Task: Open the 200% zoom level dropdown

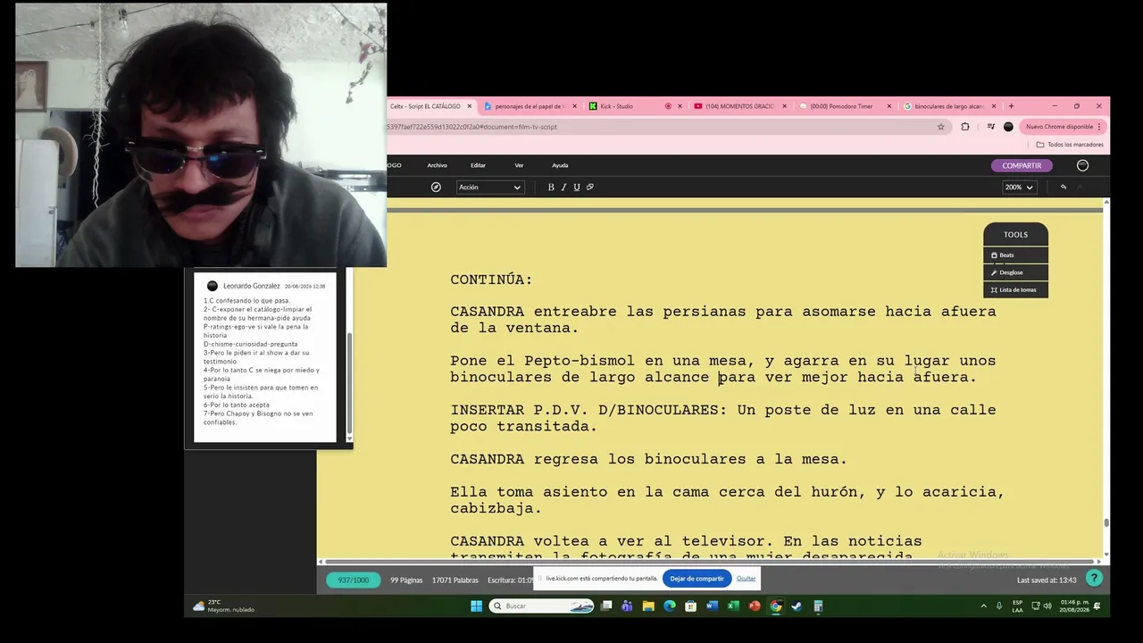Action: [x=1019, y=188]
